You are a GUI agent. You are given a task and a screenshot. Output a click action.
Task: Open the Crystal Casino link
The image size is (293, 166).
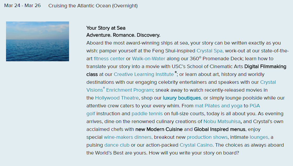(x=196, y=145)
